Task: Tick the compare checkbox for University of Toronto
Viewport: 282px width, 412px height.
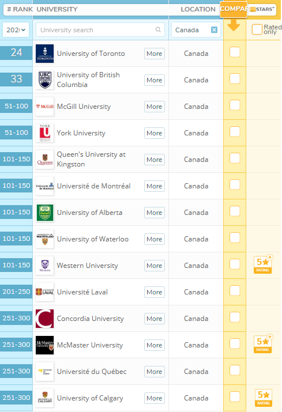Action: tap(235, 52)
